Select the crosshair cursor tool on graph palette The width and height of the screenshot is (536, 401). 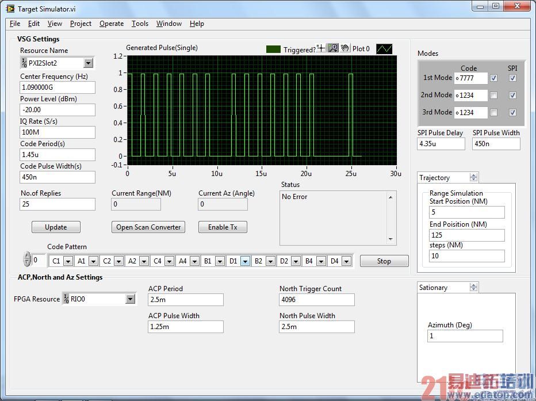pos(321,48)
